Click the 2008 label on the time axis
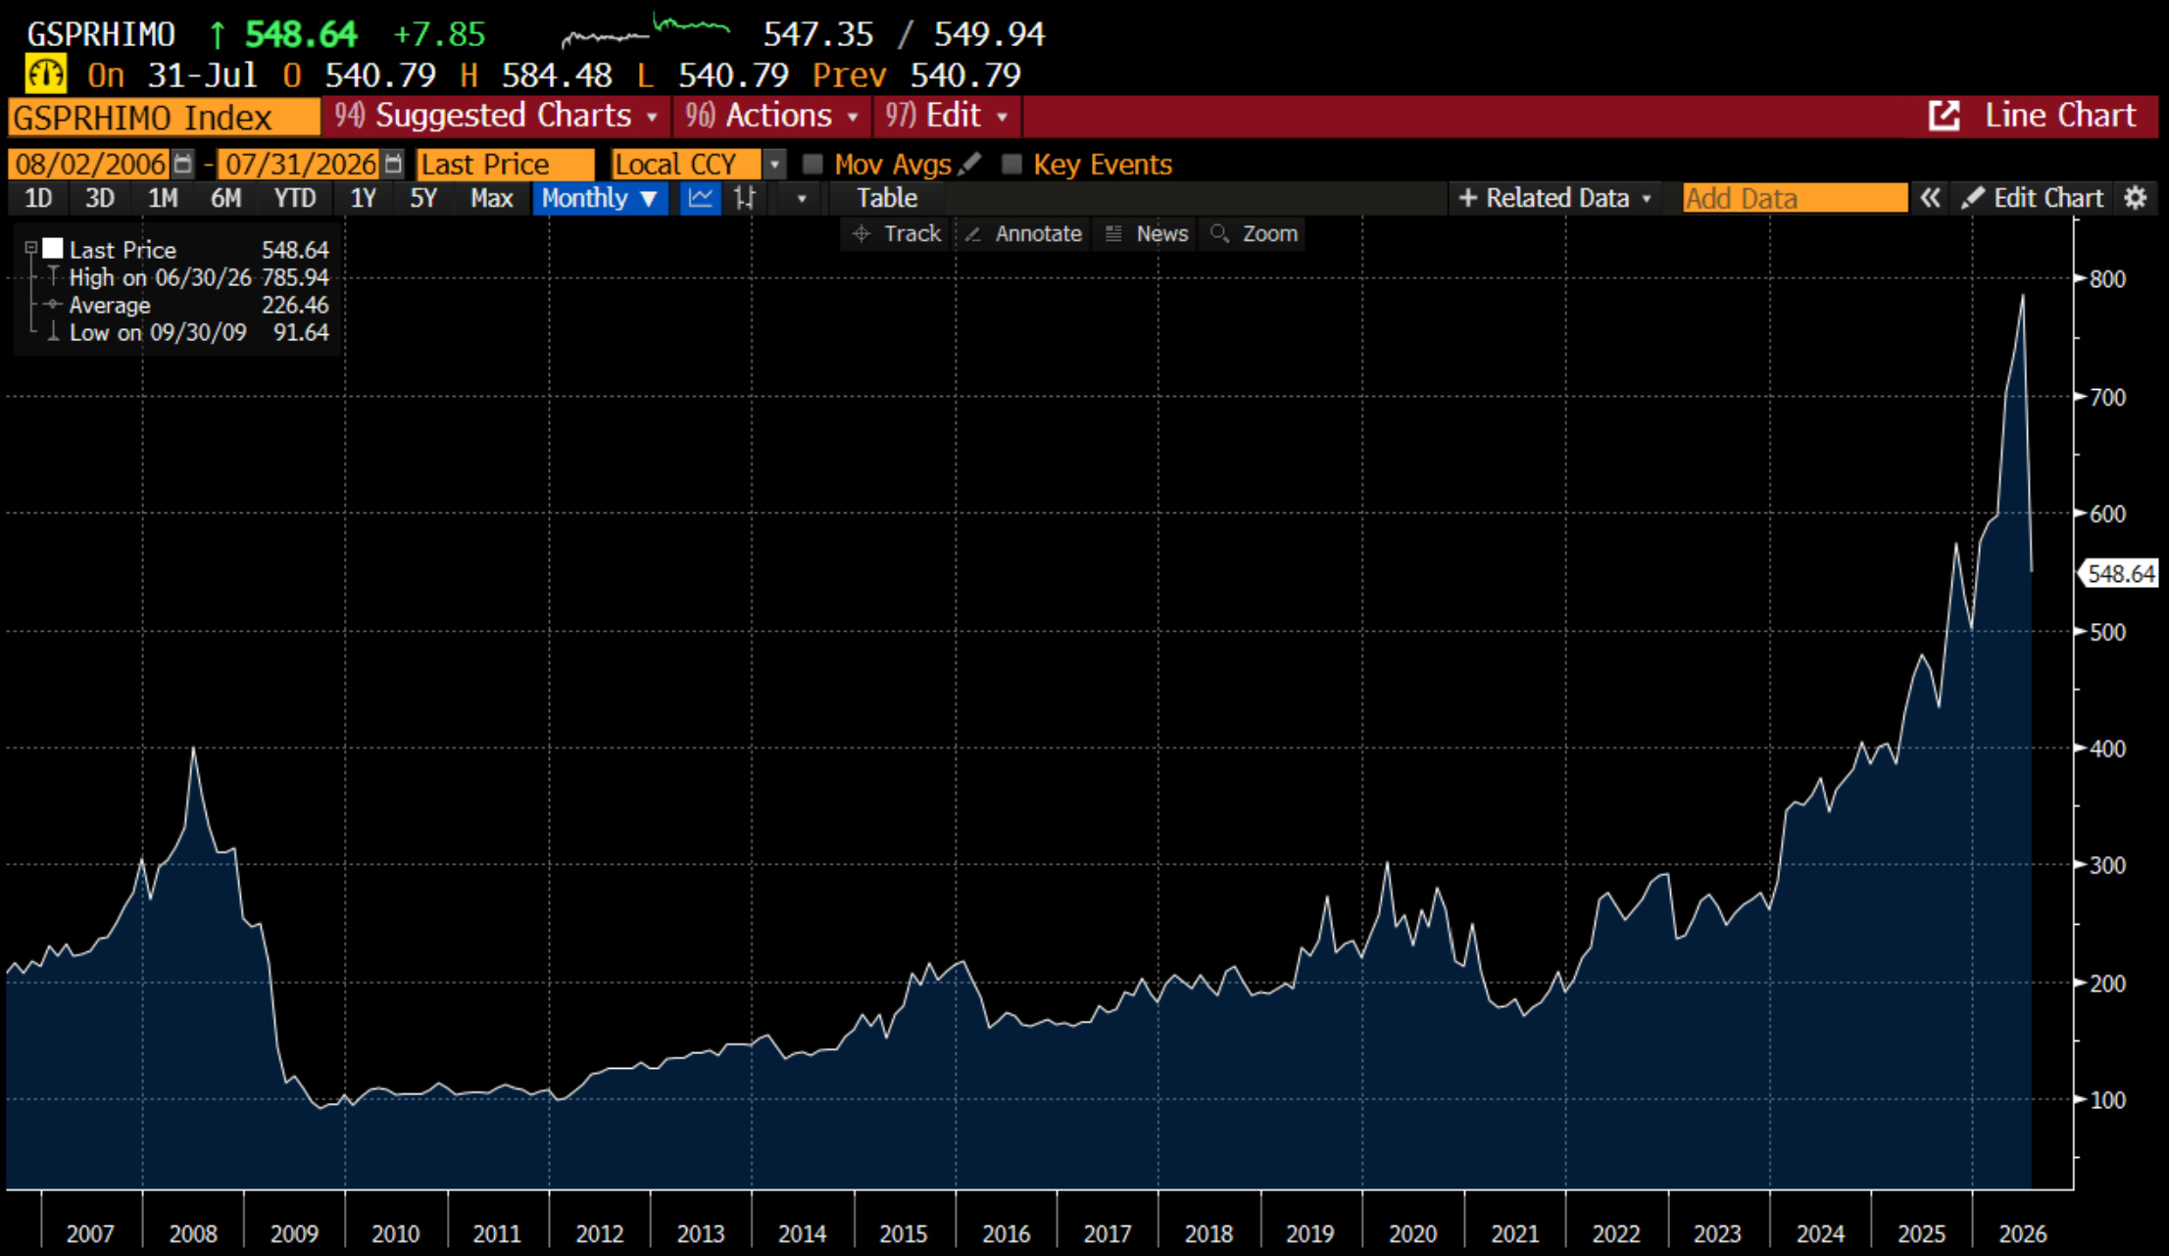The width and height of the screenshot is (2169, 1256). (193, 1233)
